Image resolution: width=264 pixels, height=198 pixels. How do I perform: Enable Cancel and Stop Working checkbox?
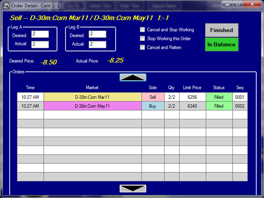[142, 30]
